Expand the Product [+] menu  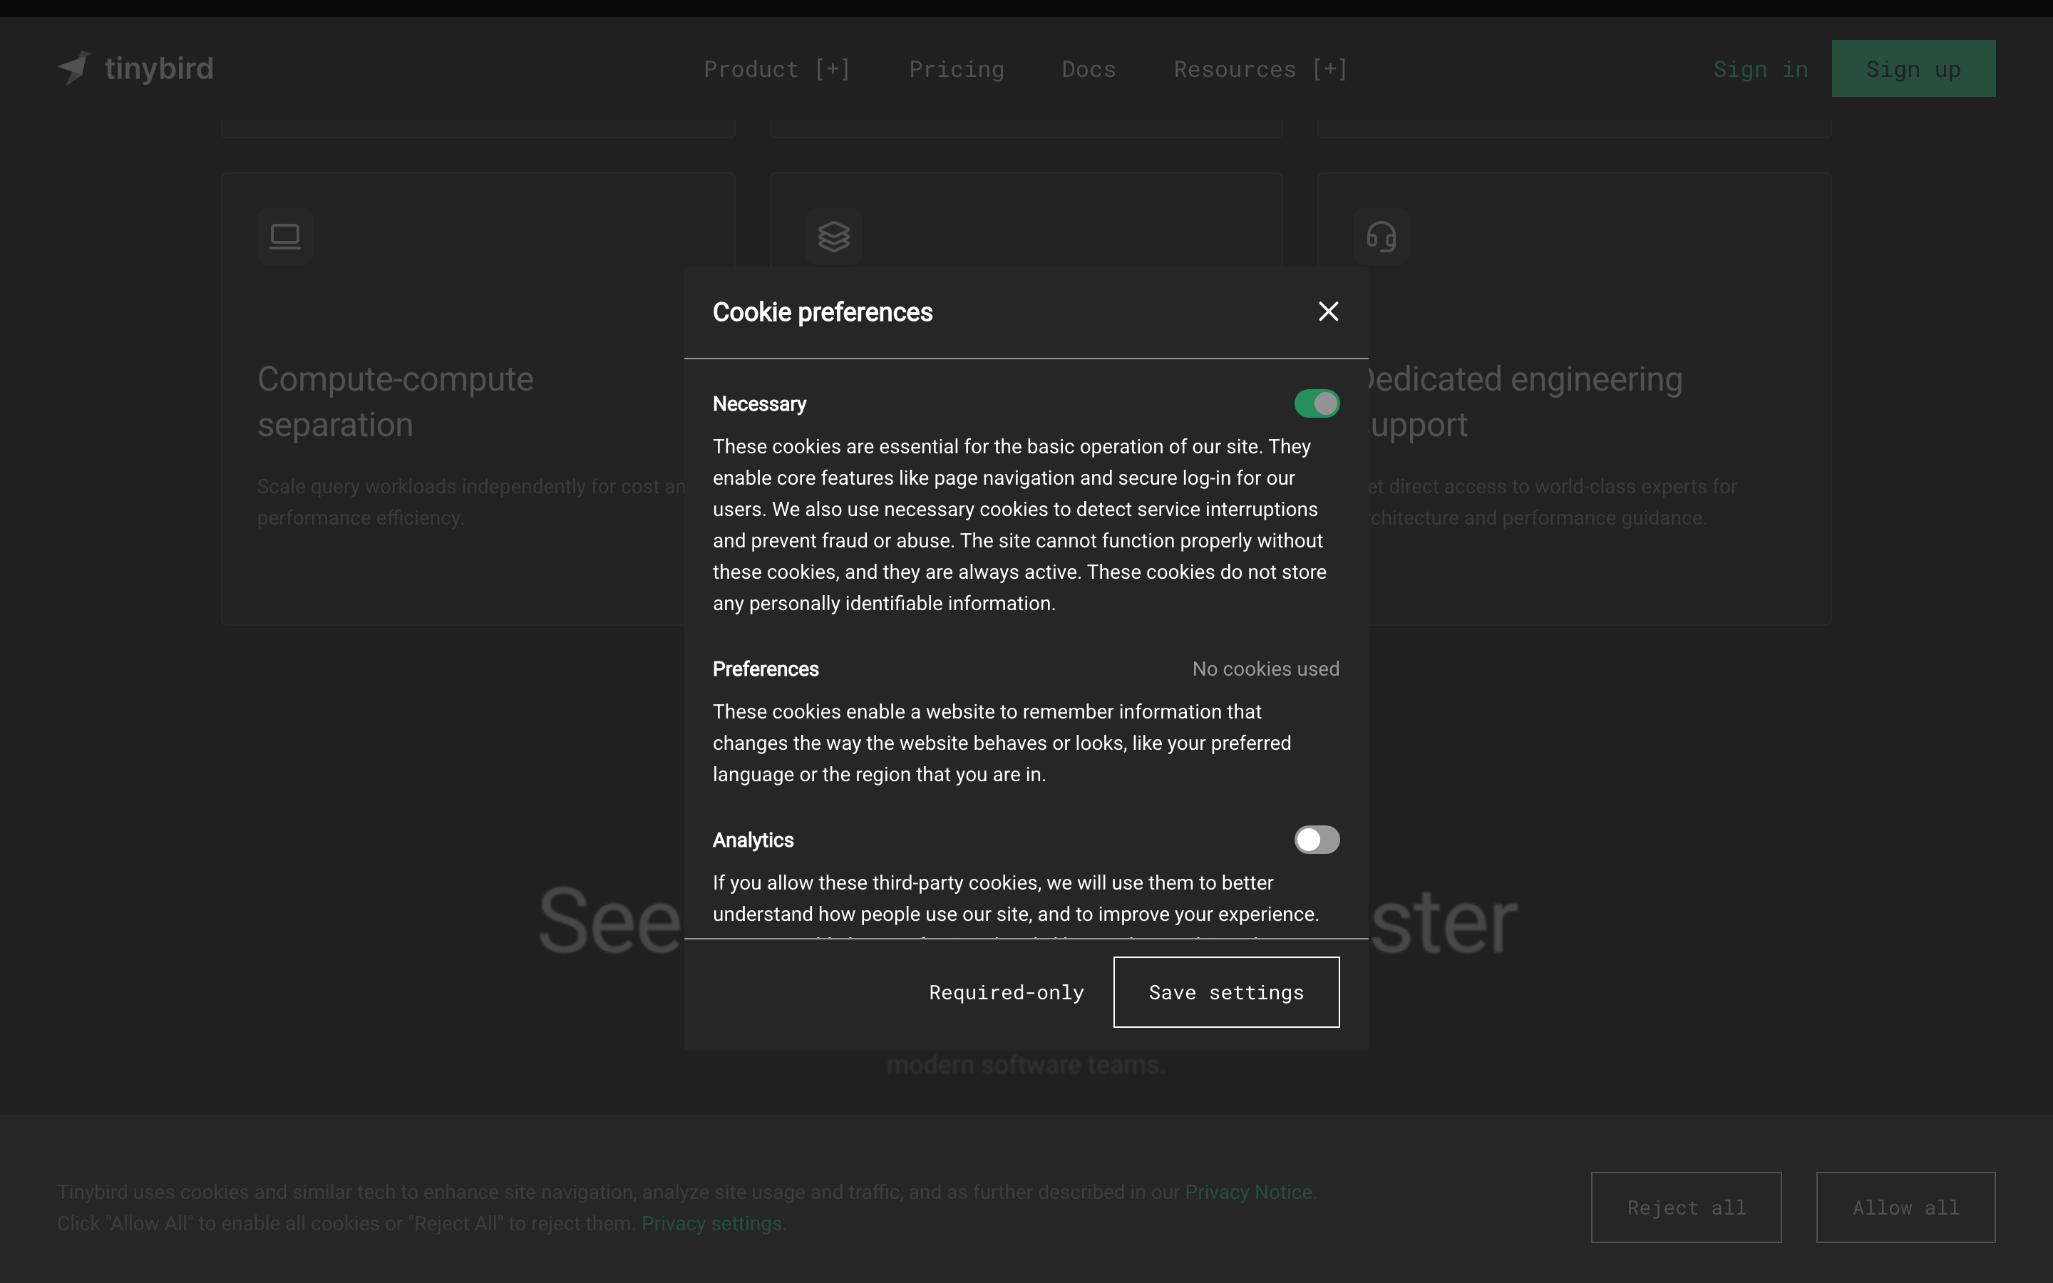[x=776, y=68]
